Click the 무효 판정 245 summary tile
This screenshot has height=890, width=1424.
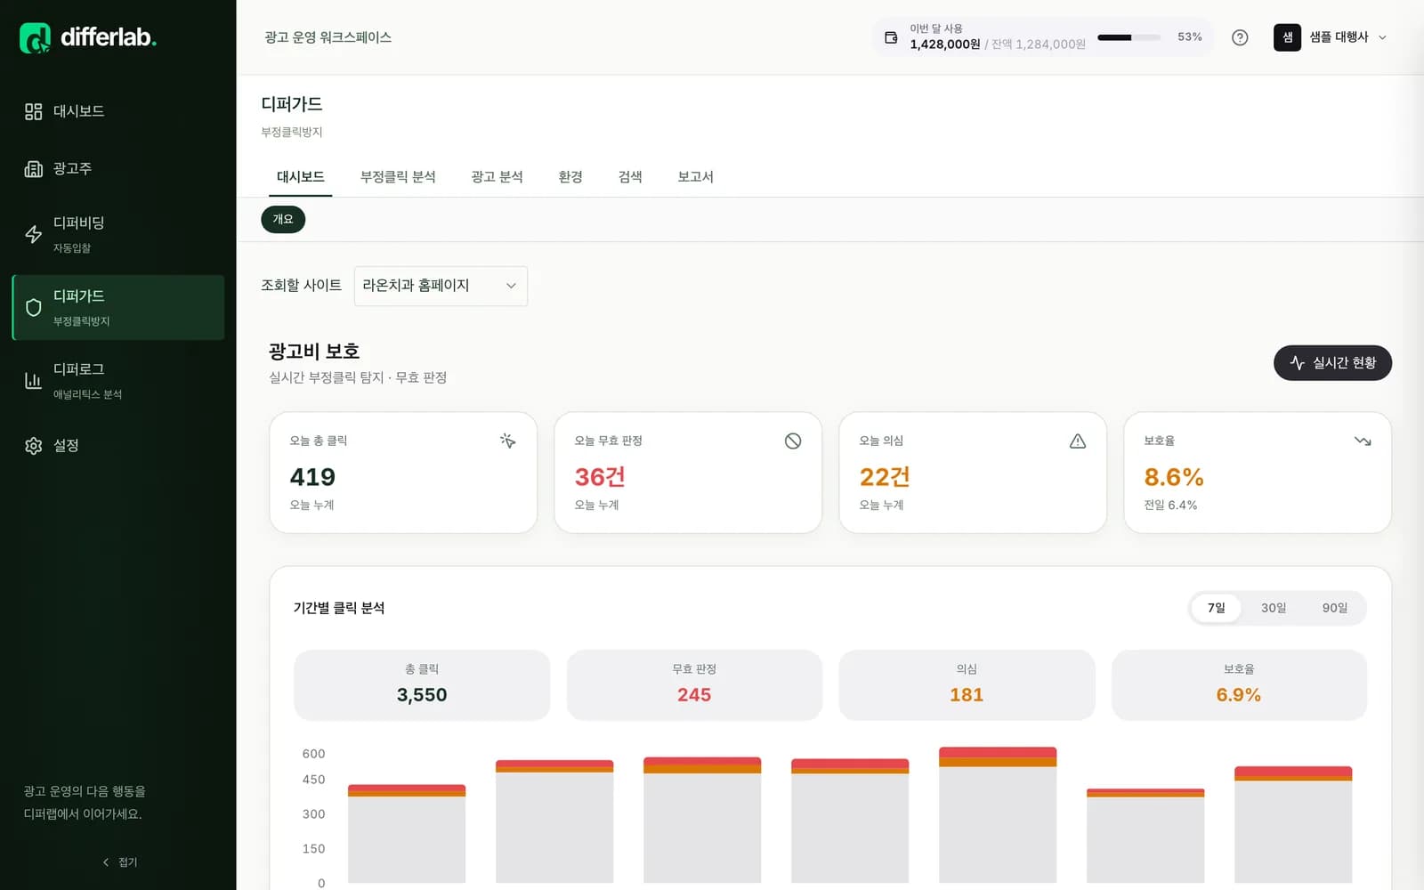click(694, 684)
